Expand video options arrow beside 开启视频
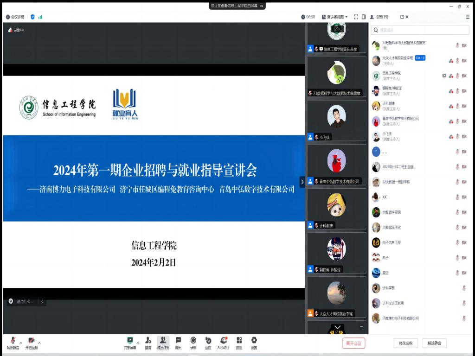This screenshot has width=475, height=356. (39, 343)
